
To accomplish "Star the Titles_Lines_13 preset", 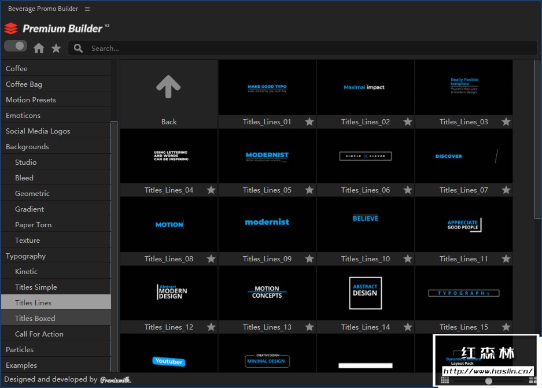I will 309,327.
